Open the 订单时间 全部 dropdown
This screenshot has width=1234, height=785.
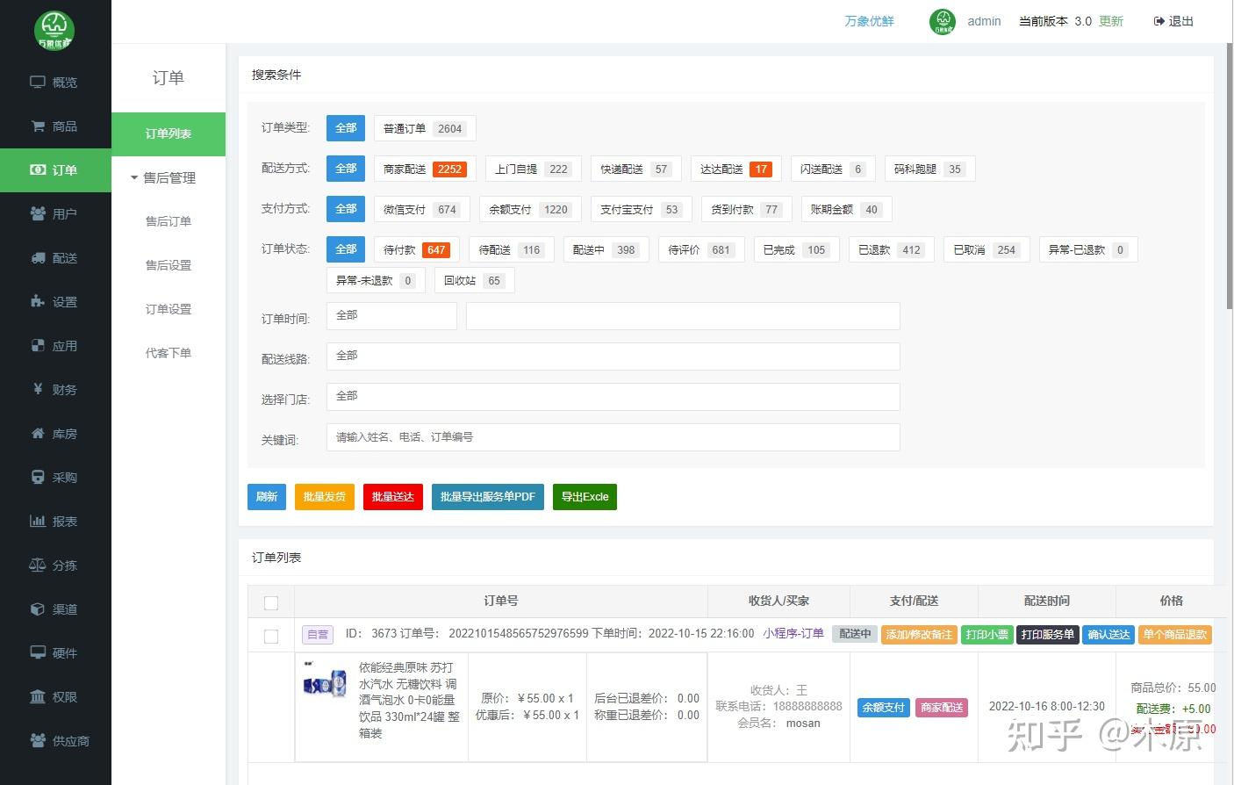(391, 315)
